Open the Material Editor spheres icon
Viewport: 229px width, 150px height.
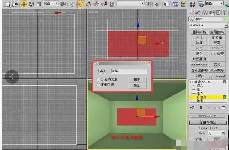(192, 4)
